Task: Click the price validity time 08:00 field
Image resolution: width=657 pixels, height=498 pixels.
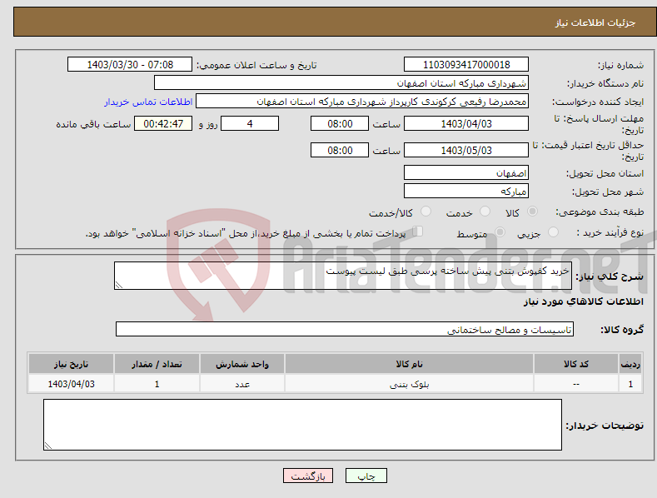Action: 340,150
